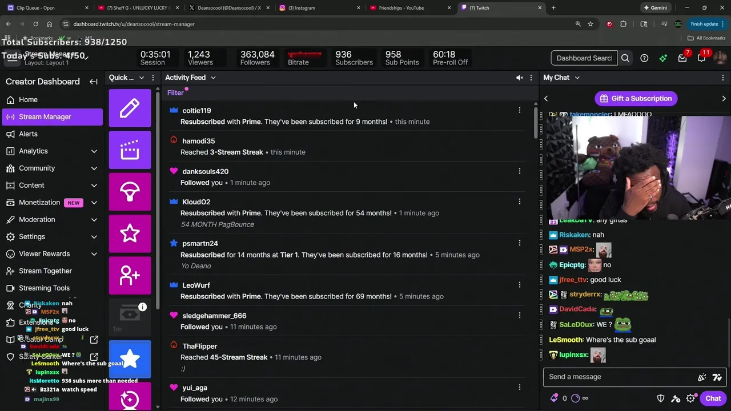This screenshot has height=411, width=731.
Task: Open Chrome extensions puzzle icon
Action: point(623,24)
